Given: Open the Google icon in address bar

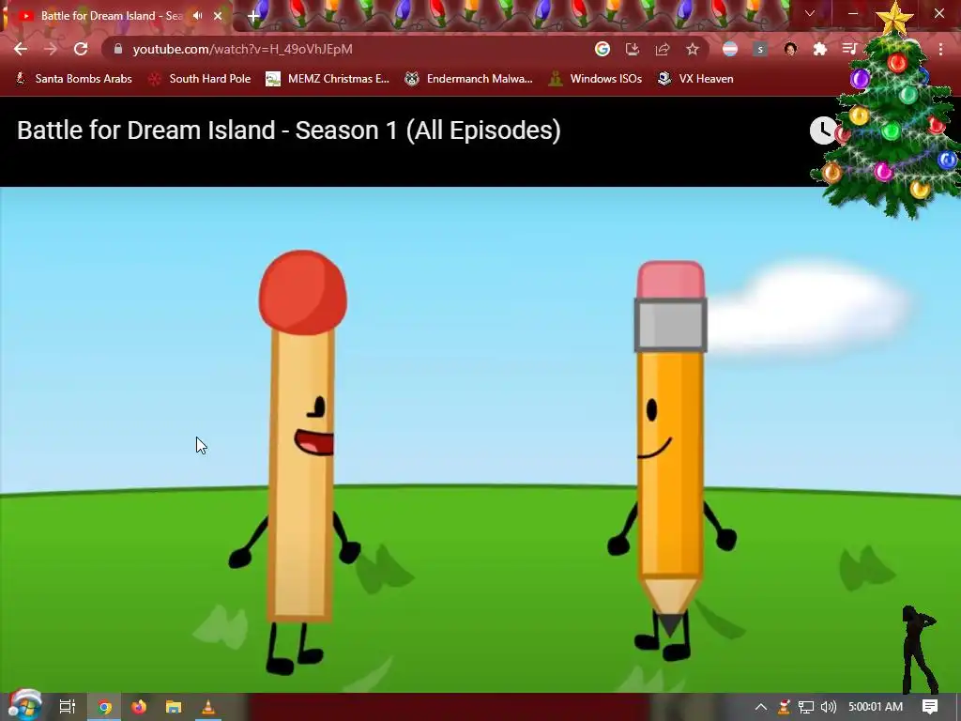Looking at the screenshot, I should 603,49.
